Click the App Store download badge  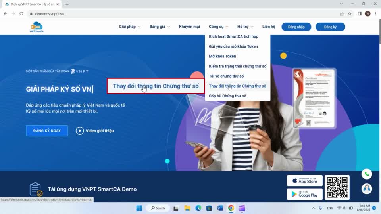pos(305,181)
